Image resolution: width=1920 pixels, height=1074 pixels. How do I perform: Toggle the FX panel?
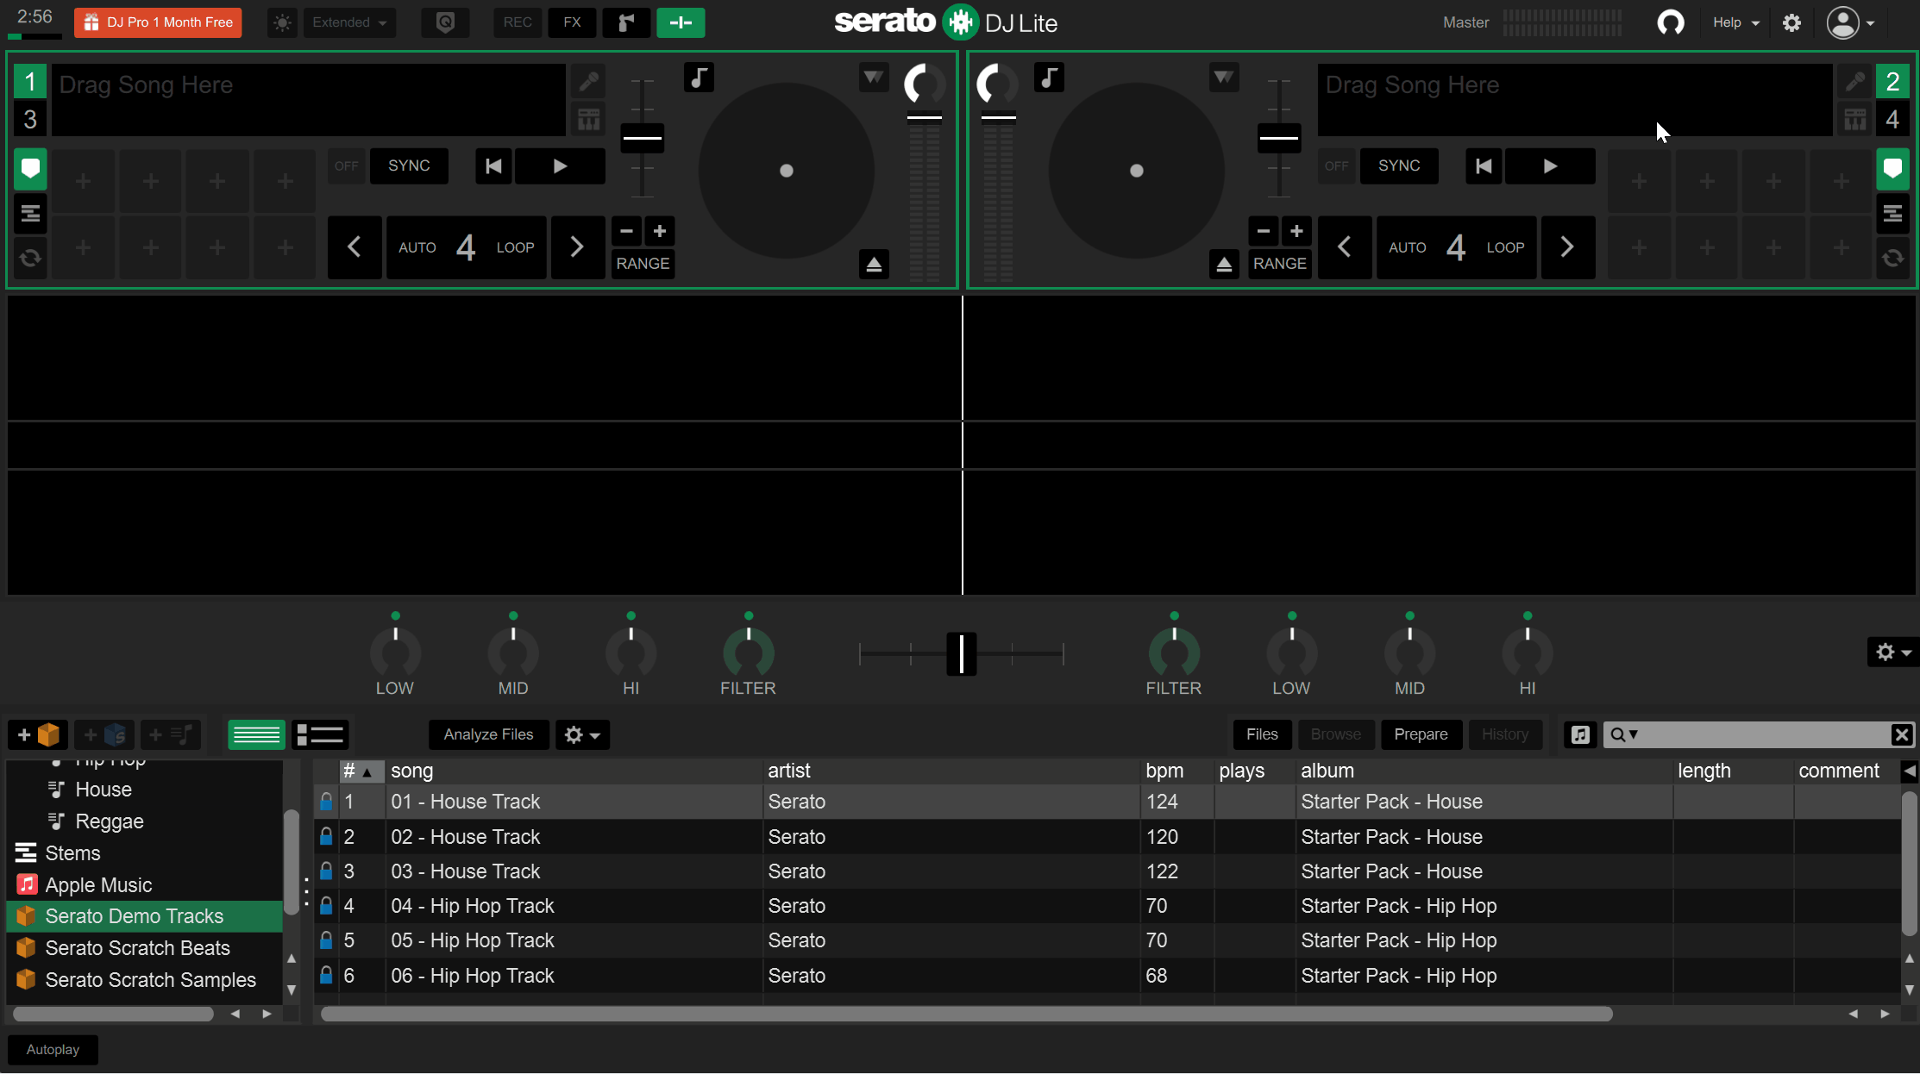pos(572,22)
